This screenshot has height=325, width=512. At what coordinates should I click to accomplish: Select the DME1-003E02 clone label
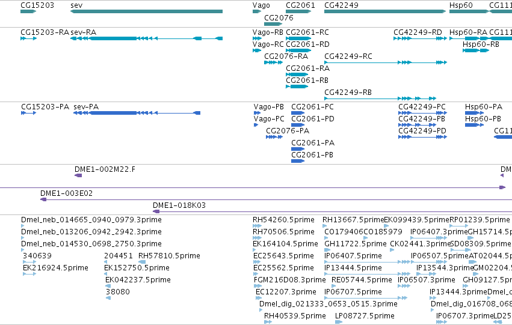pyautogui.click(x=66, y=193)
